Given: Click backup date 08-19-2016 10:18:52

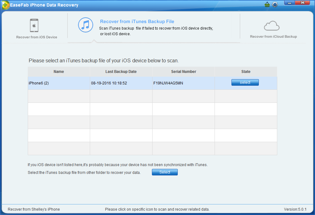Looking at the screenshot, I should 109,83.
